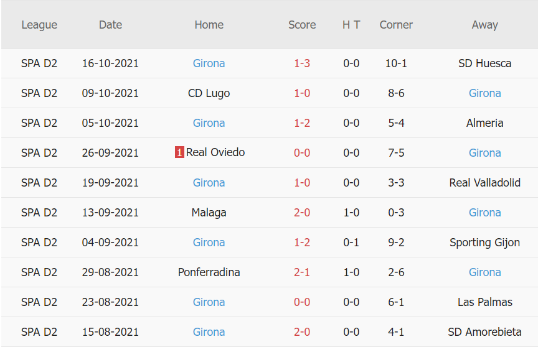
Task: Select the 1-3 score against SD Huesca
Action: coord(302,63)
